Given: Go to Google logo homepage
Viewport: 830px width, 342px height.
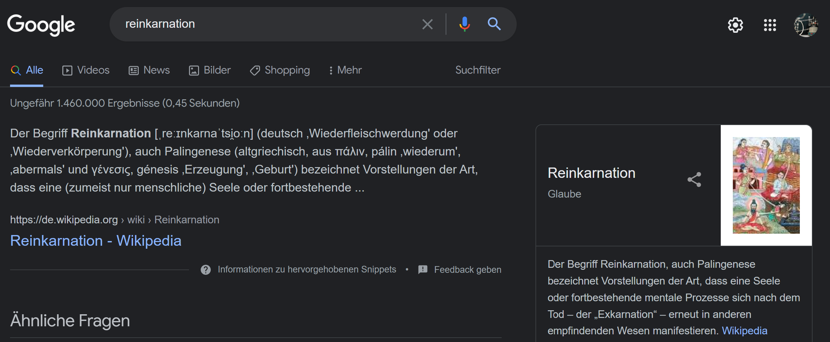Looking at the screenshot, I should (x=41, y=25).
